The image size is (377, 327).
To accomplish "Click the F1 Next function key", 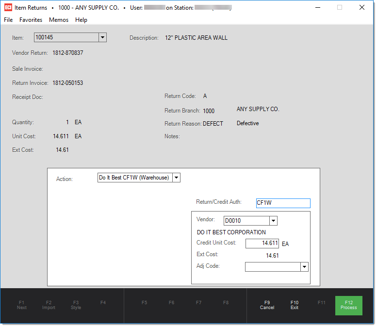I will click(22, 305).
